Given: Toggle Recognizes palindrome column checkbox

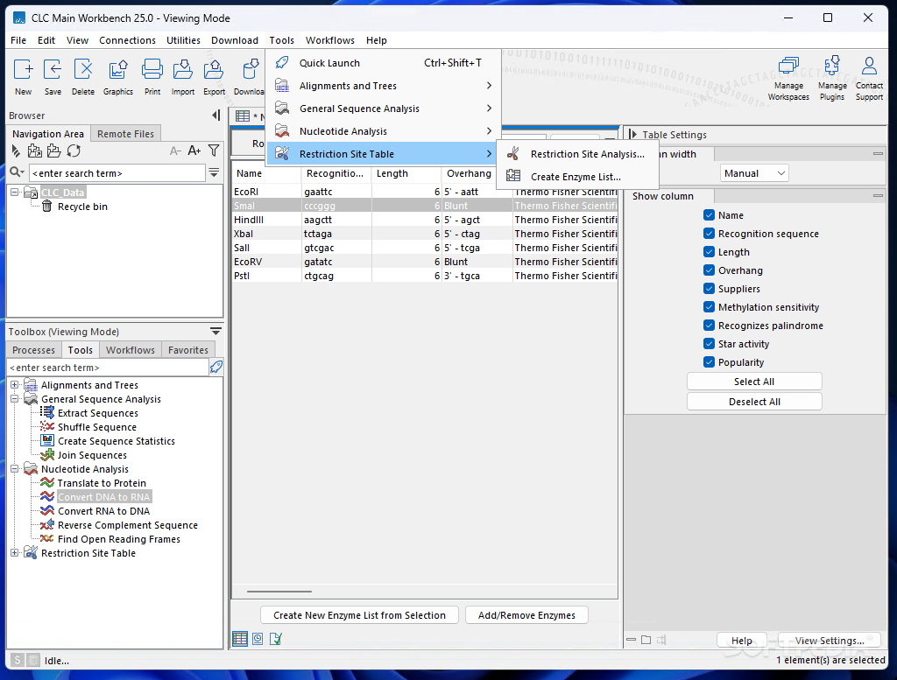Looking at the screenshot, I should (709, 326).
